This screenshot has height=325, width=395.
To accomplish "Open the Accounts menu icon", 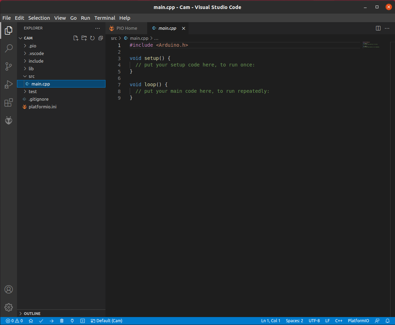I will click(x=9, y=289).
